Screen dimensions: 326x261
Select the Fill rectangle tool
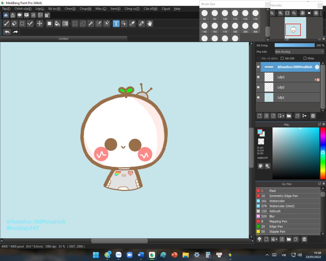pos(49,24)
